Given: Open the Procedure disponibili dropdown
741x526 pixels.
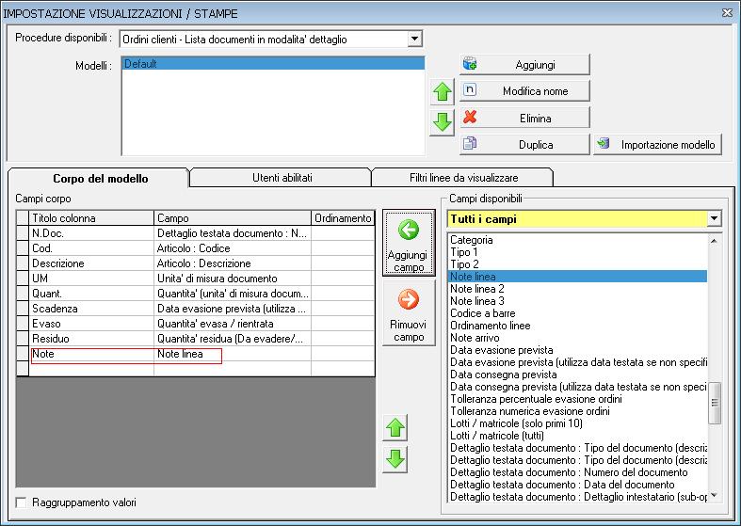Looking at the screenshot, I should [414, 40].
